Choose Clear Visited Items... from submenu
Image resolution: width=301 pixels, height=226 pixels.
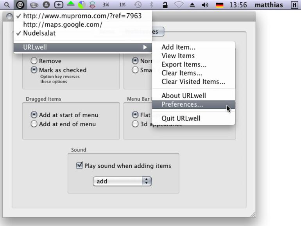click(193, 82)
